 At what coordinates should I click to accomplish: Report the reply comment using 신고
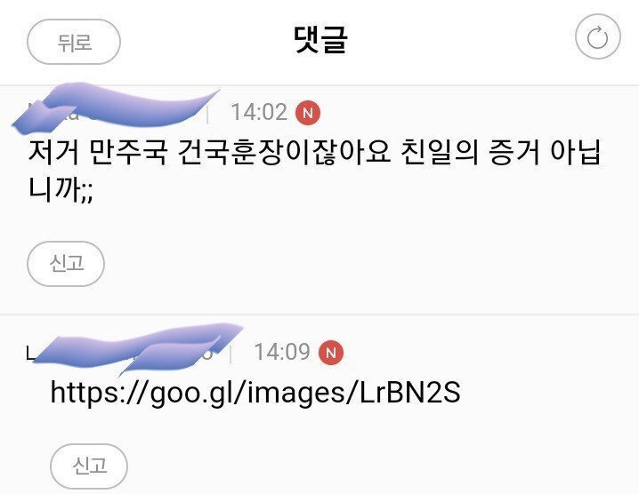click(x=89, y=466)
